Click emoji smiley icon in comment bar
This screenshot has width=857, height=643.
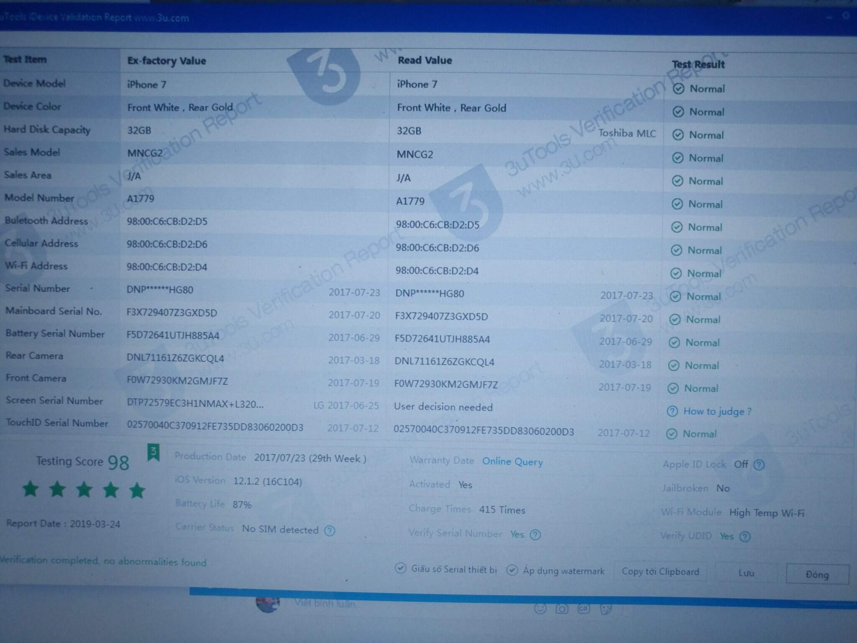tap(540, 608)
